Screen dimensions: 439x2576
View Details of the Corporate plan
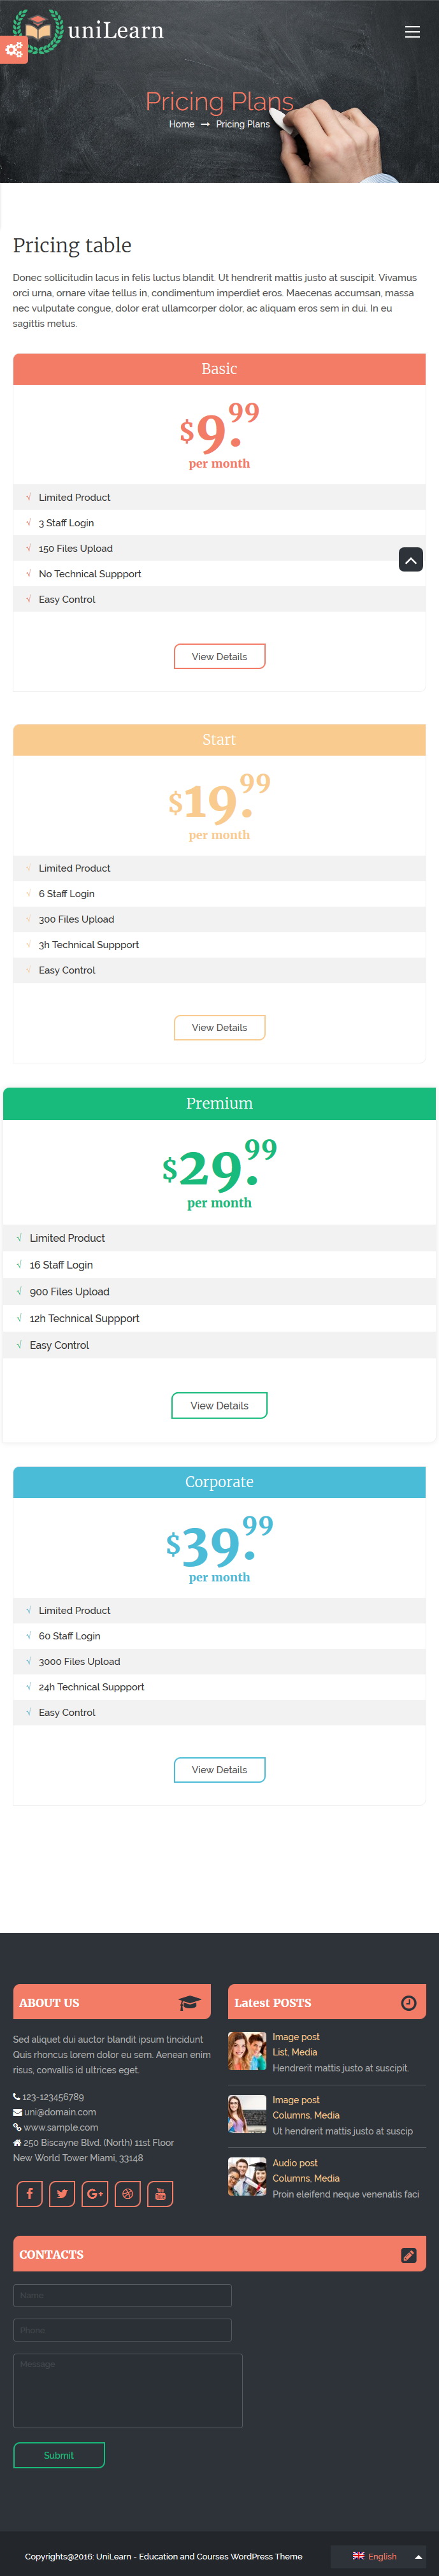click(x=219, y=1769)
